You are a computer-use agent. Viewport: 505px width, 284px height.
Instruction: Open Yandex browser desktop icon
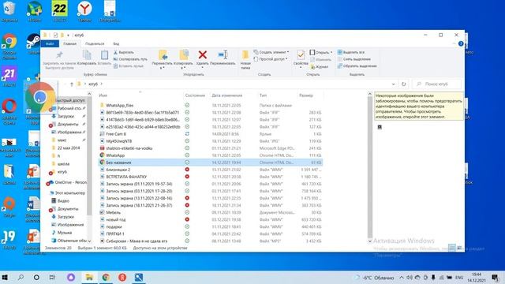84,11
